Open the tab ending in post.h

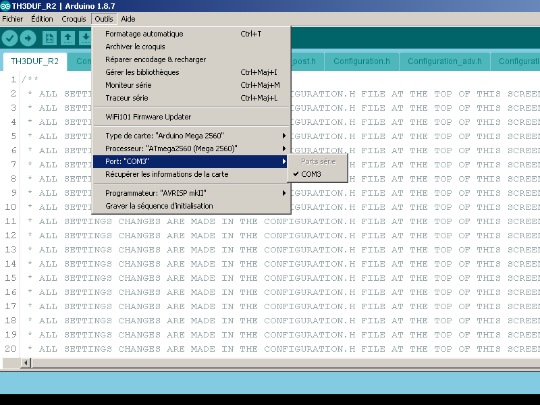308,61
